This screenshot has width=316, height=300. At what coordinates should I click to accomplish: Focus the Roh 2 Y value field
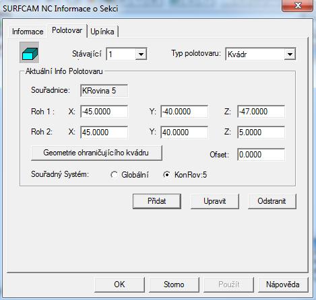coord(185,132)
